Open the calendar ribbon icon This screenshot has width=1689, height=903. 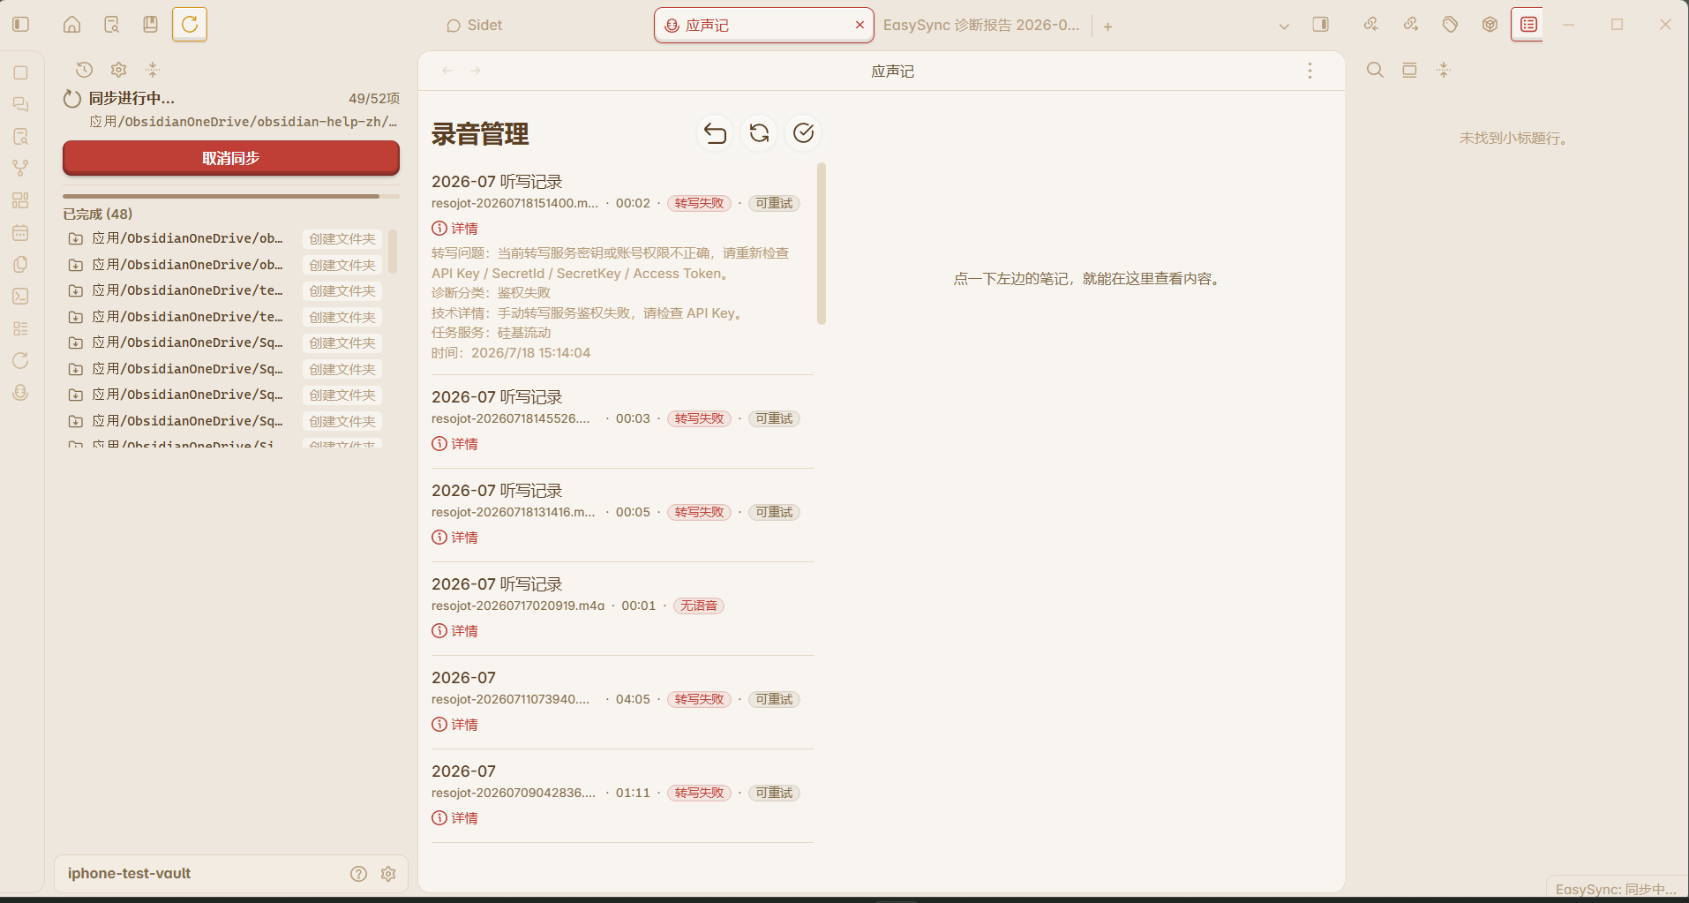[21, 233]
